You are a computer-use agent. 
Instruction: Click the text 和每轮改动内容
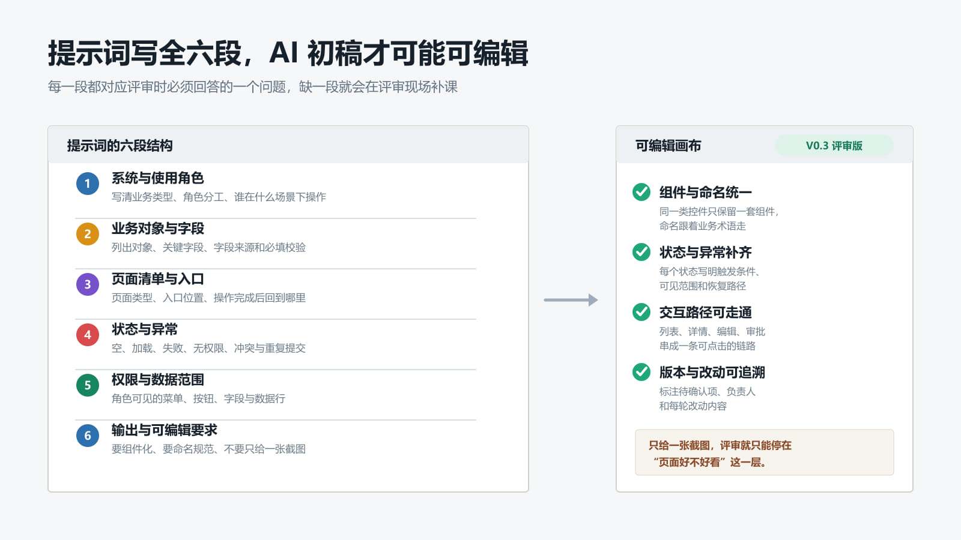[693, 406]
